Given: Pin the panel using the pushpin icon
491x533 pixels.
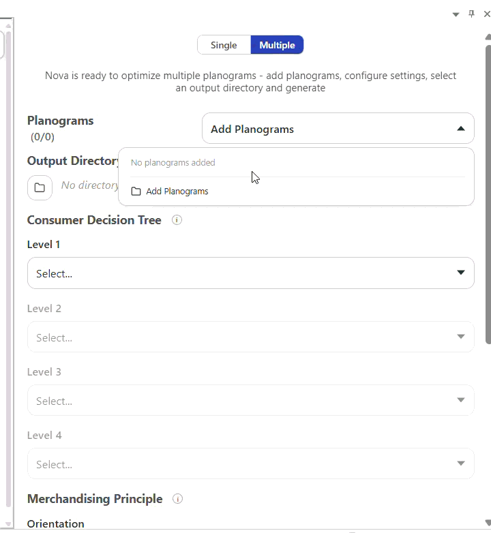Looking at the screenshot, I should [x=471, y=14].
